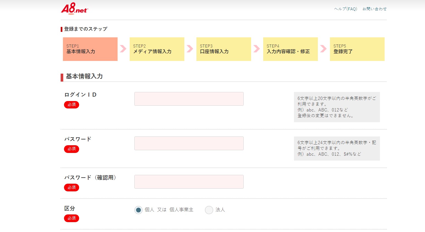425x232 pixels.
Task: Open the お問い合わせ link
Action: (x=374, y=9)
